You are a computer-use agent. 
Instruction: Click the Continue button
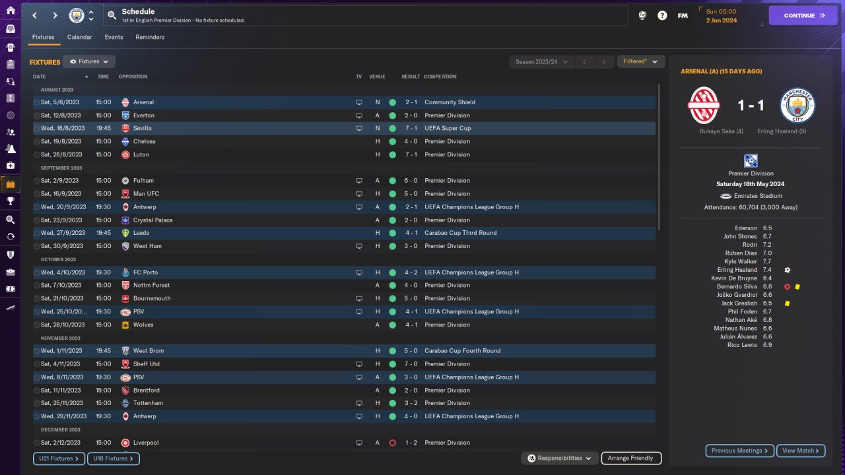pyautogui.click(x=803, y=15)
